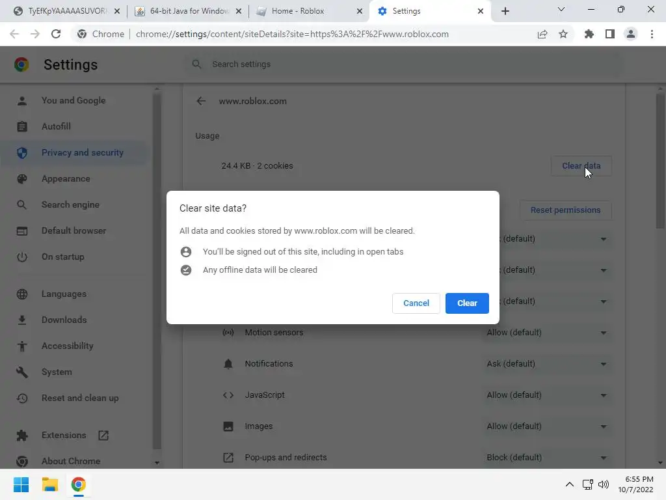Image resolution: width=666 pixels, height=500 pixels.
Task: Click the Default browser window icon
Action: coord(22,231)
